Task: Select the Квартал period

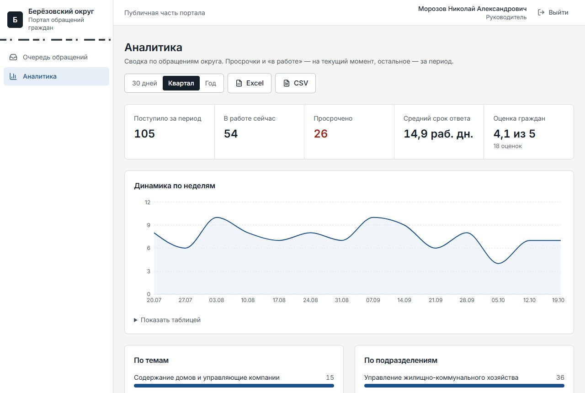Action: 181,83
